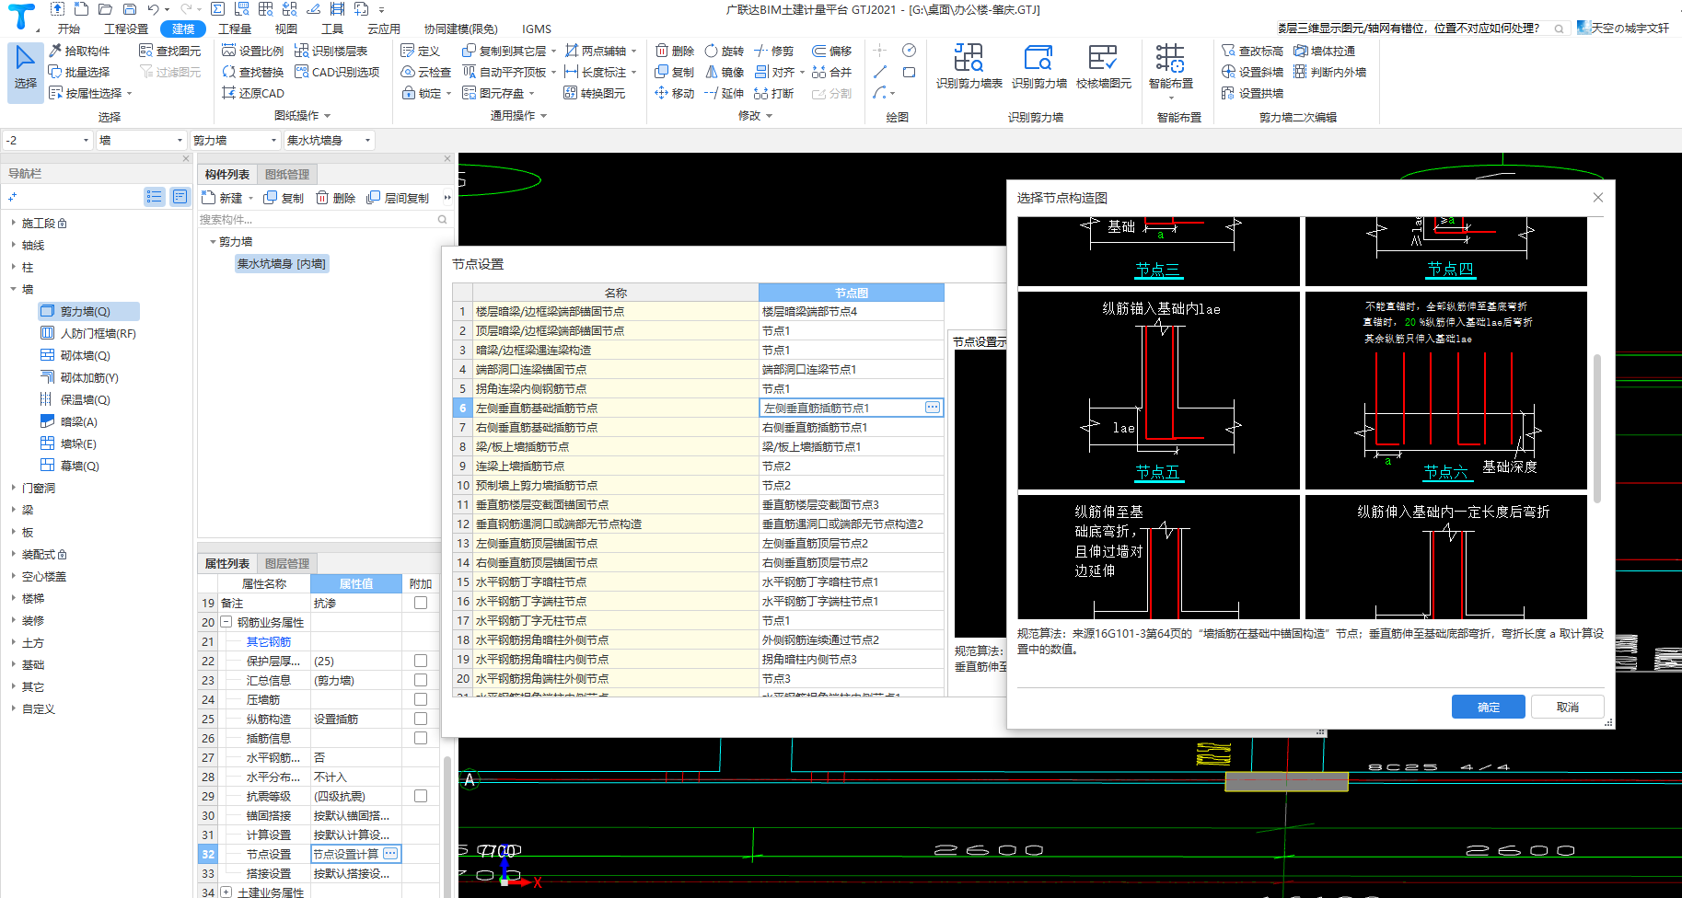
Task: Click 设置比例 in the ribbon
Action: (x=253, y=51)
